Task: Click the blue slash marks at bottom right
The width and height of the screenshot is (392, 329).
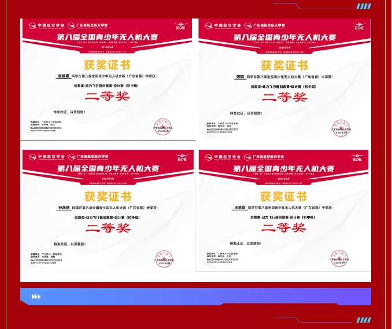Action: pyautogui.click(x=363, y=320)
